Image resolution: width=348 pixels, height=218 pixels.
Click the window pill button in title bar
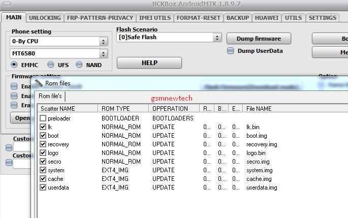click(7, 4)
